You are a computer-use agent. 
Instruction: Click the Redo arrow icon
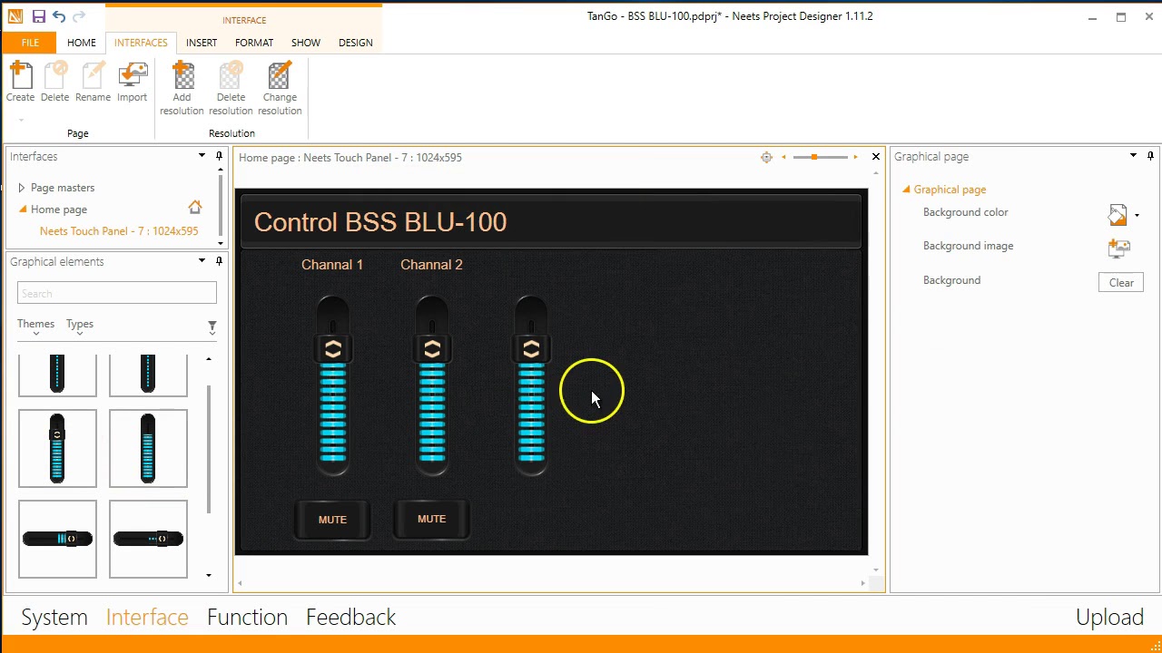pos(79,16)
